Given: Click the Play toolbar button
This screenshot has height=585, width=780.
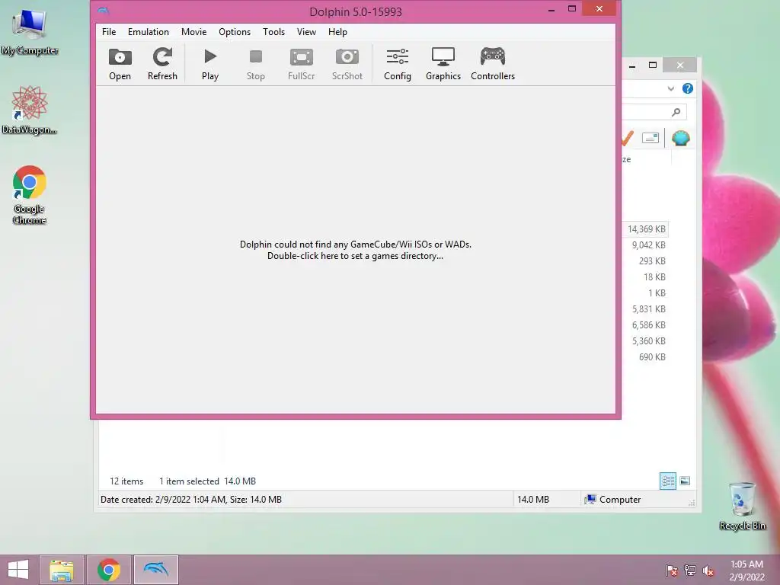Looking at the screenshot, I should (210, 64).
